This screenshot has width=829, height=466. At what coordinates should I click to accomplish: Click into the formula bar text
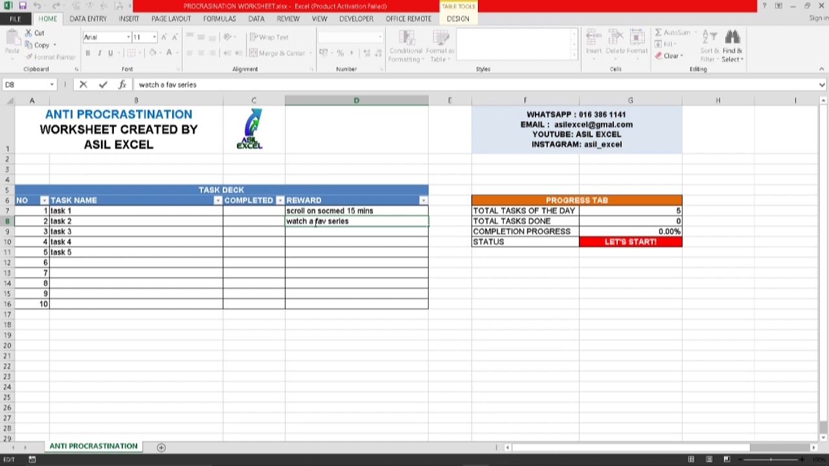click(167, 85)
